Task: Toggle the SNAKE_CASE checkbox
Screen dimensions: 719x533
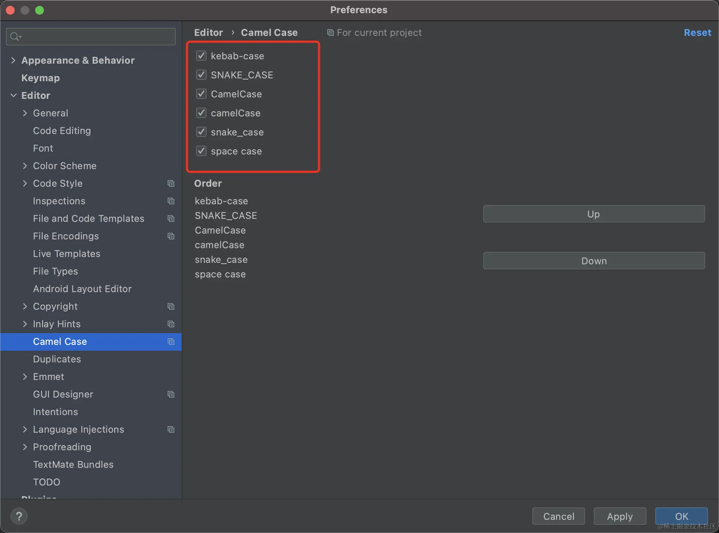Action: coord(201,75)
